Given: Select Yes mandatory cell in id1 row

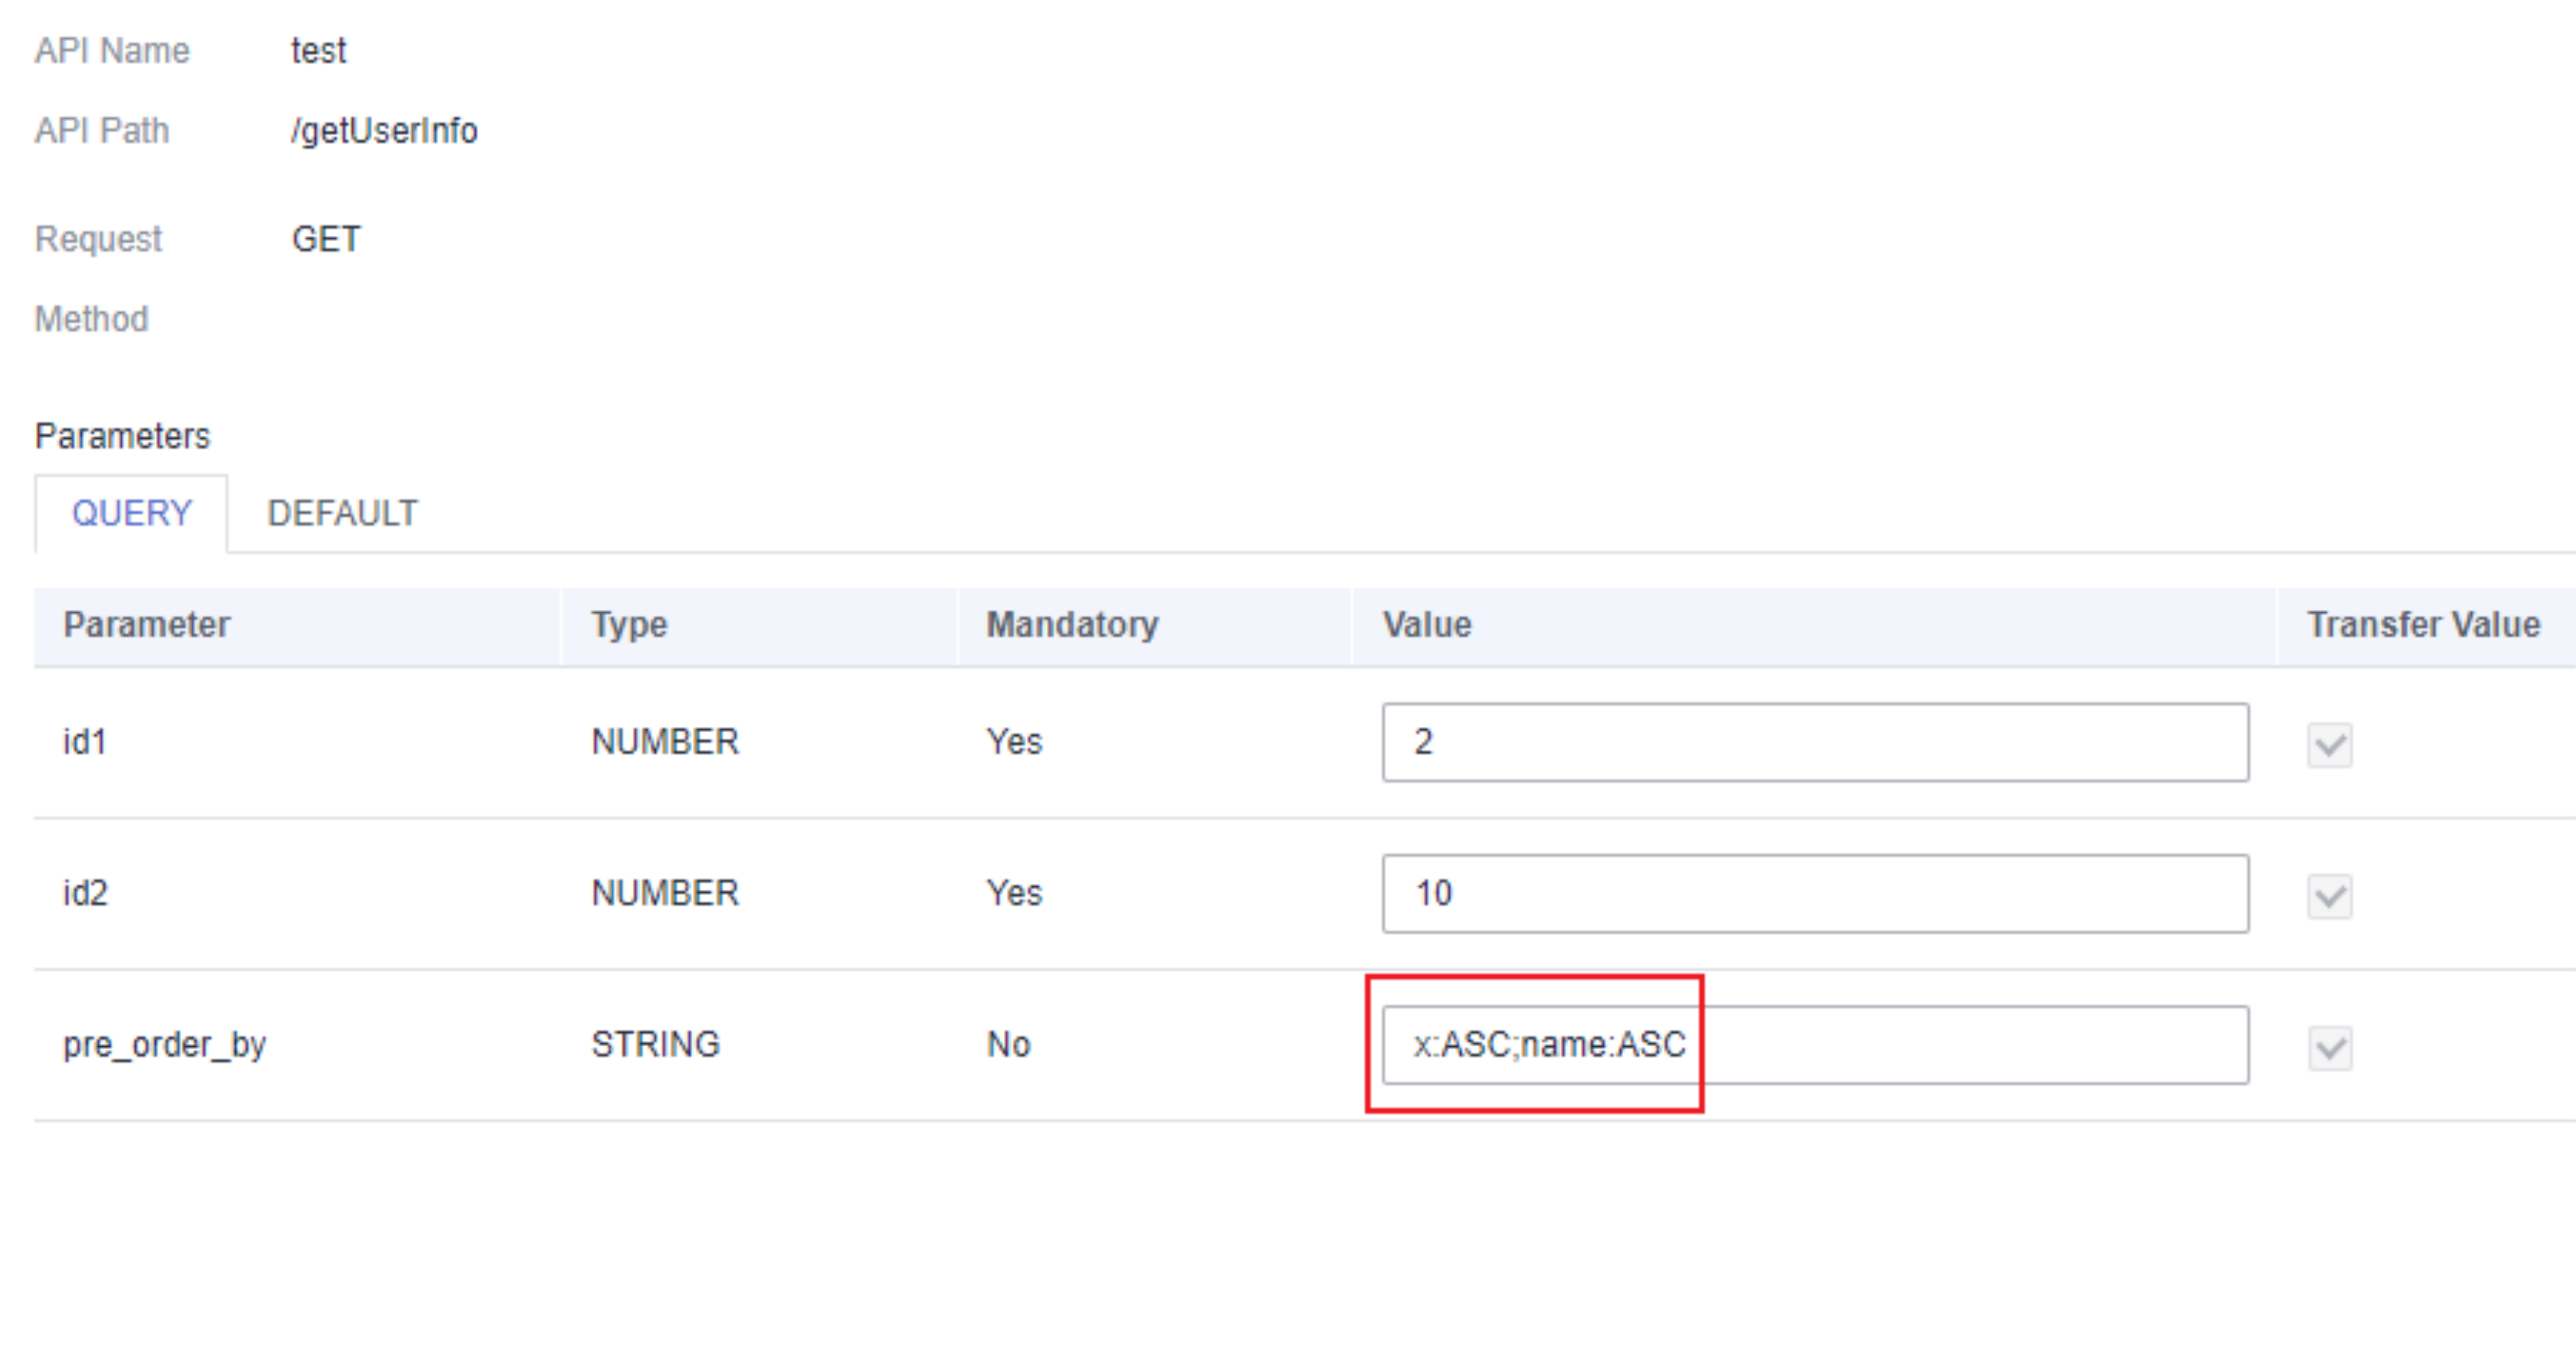Looking at the screenshot, I should click(1014, 742).
